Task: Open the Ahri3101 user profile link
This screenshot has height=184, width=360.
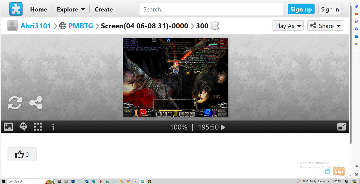Action: click(36, 26)
